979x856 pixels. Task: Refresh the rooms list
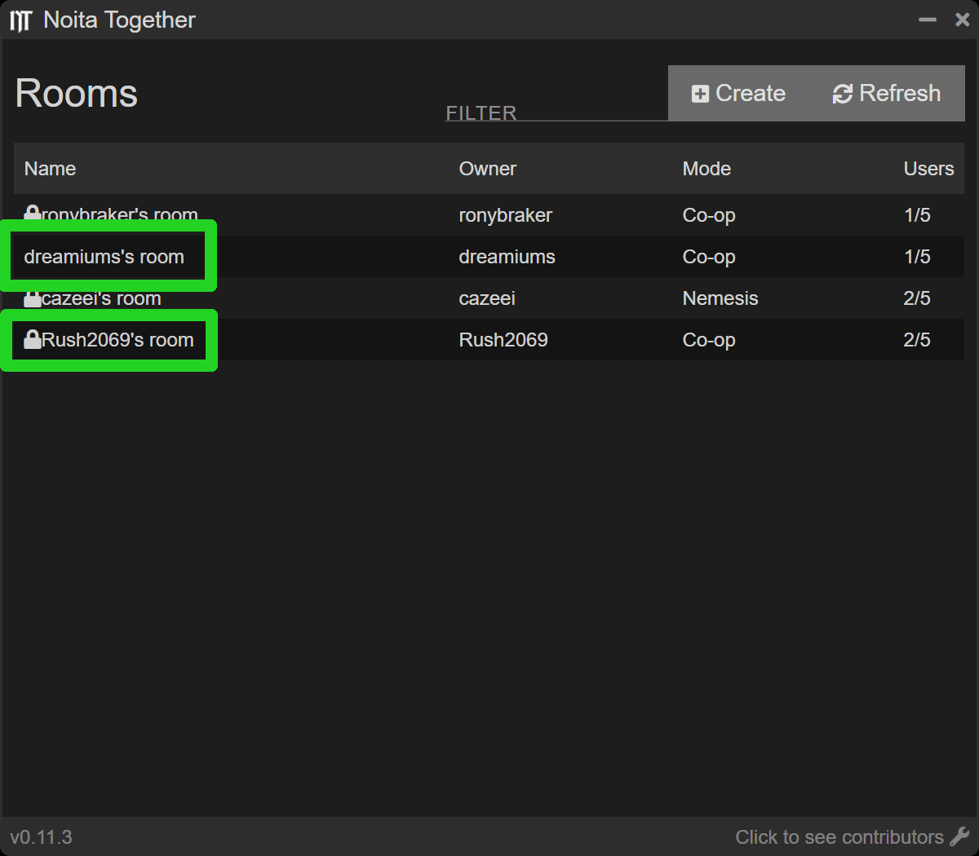(887, 94)
